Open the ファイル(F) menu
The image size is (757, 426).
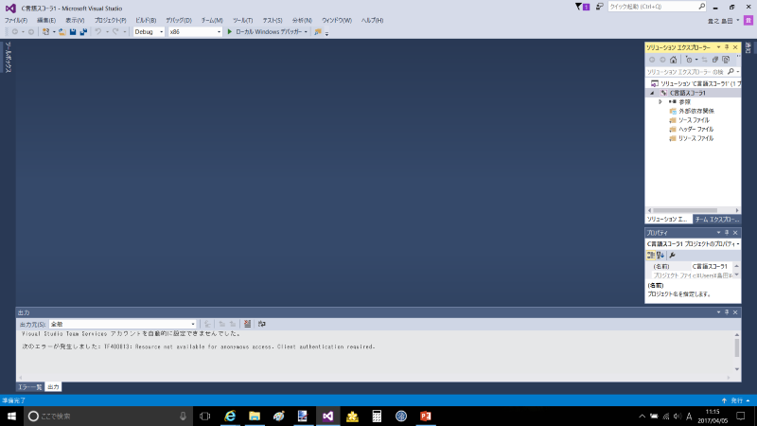pos(16,20)
